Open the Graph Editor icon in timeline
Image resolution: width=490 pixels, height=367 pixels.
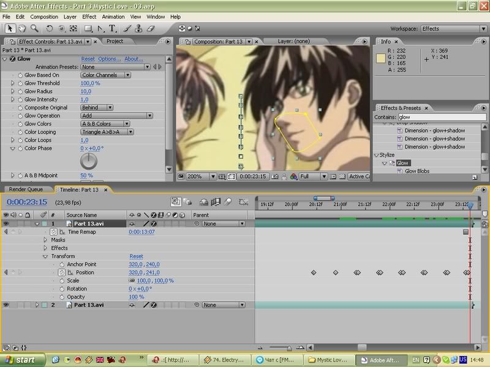coord(243,202)
